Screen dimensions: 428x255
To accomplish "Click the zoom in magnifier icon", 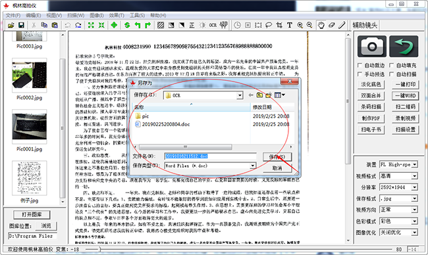I will click(x=300, y=26).
